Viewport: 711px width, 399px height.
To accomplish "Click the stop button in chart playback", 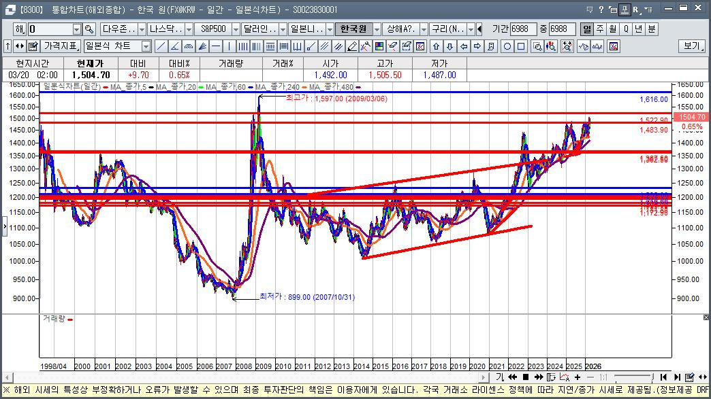I will (526, 377).
